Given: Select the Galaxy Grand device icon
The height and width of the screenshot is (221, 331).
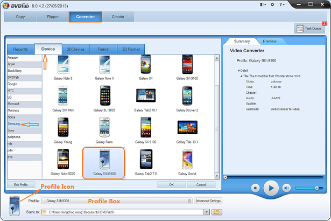Looking at the screenshot, I should pyautogui.click(x=187, y=159).
